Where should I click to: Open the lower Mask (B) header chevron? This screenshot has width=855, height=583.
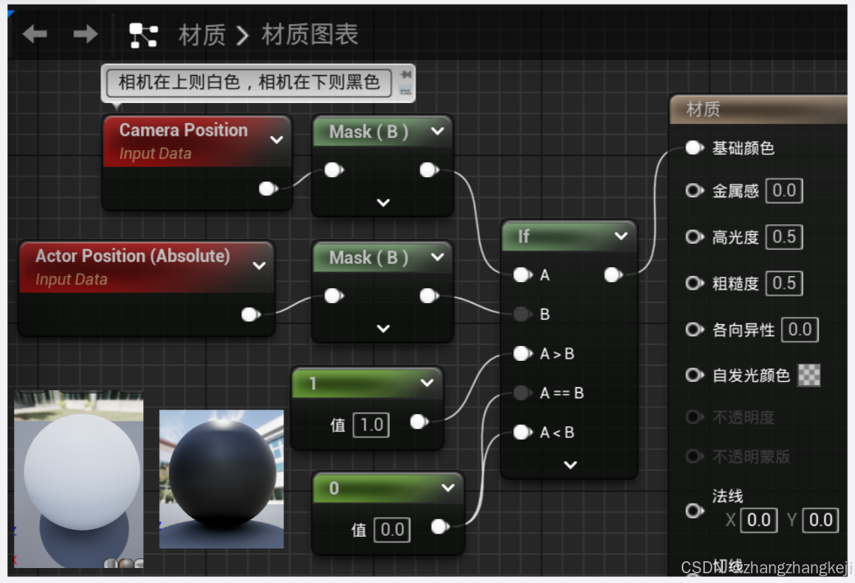coord(437,257)
